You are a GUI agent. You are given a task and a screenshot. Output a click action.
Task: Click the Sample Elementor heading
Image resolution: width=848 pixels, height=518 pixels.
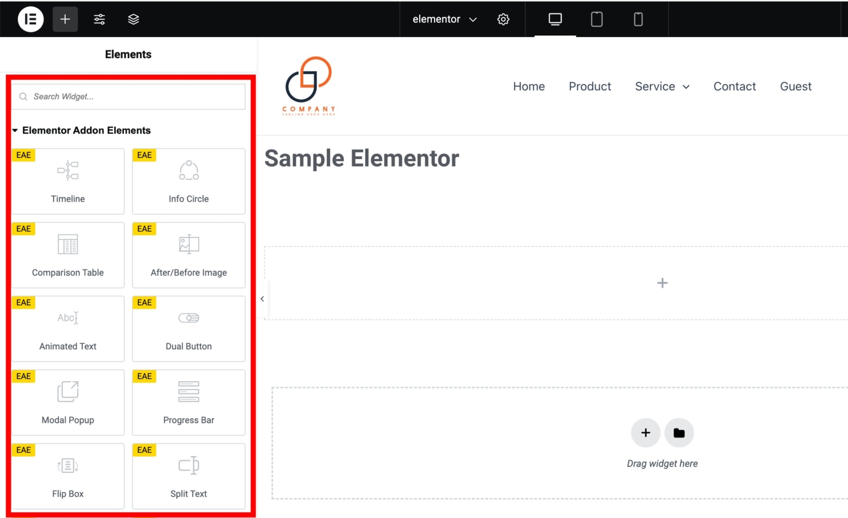(362, 159)
